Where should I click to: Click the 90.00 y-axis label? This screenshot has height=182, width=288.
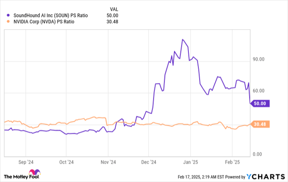pyautogui.click(x=258, y=59)
